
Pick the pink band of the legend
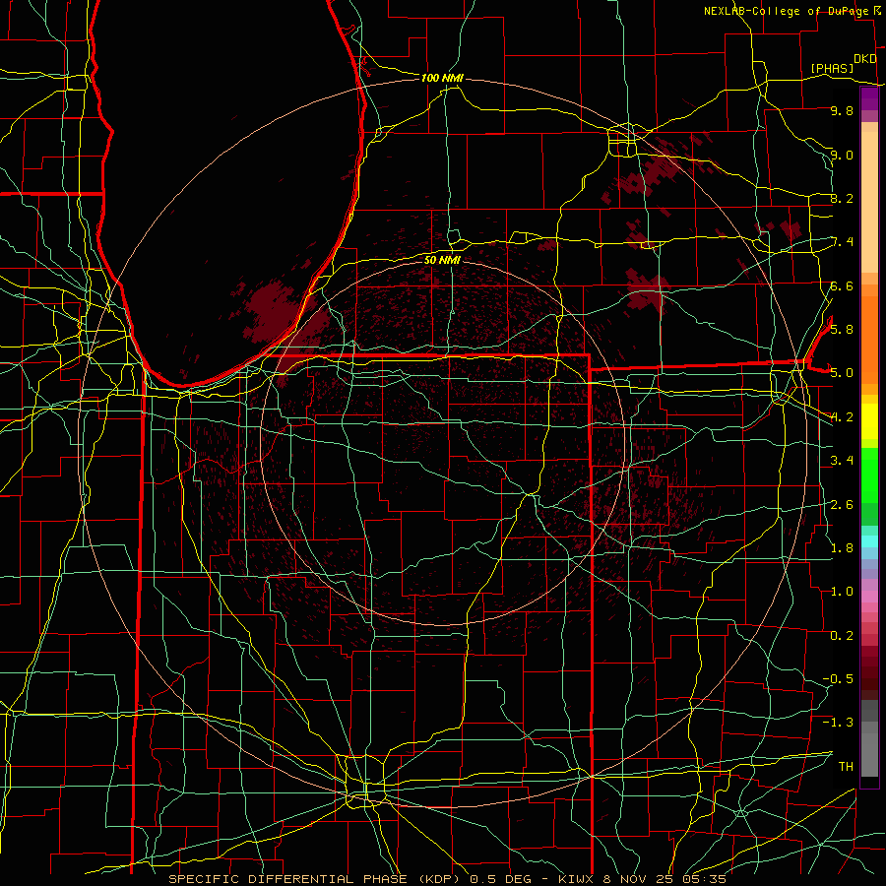[869, 597]
